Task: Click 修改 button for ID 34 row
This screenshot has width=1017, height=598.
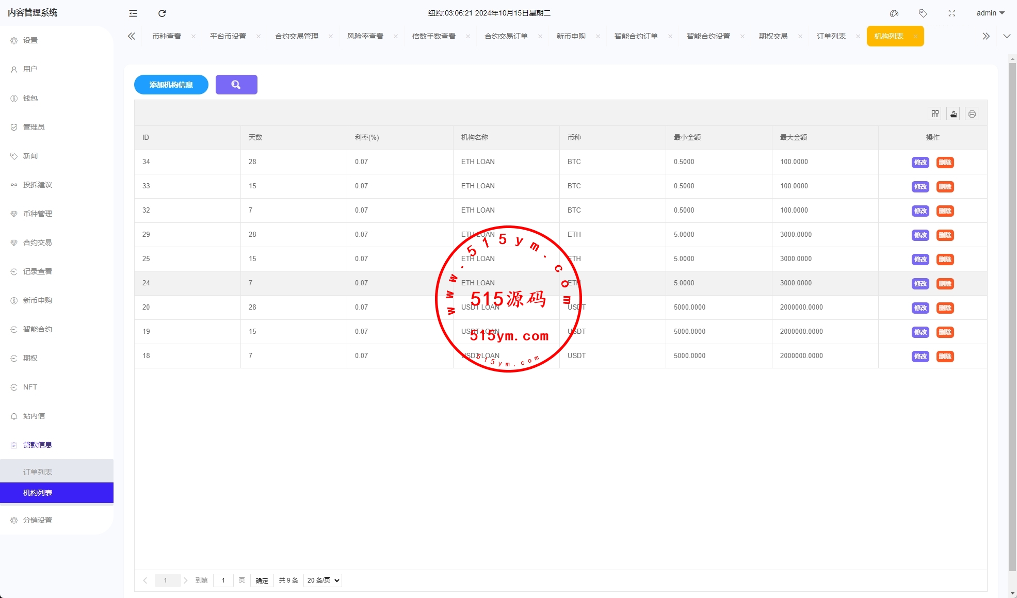Action: tap(920, 163)
